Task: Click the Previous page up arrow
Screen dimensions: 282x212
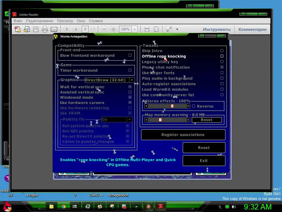Action: (x=67, y=29)
